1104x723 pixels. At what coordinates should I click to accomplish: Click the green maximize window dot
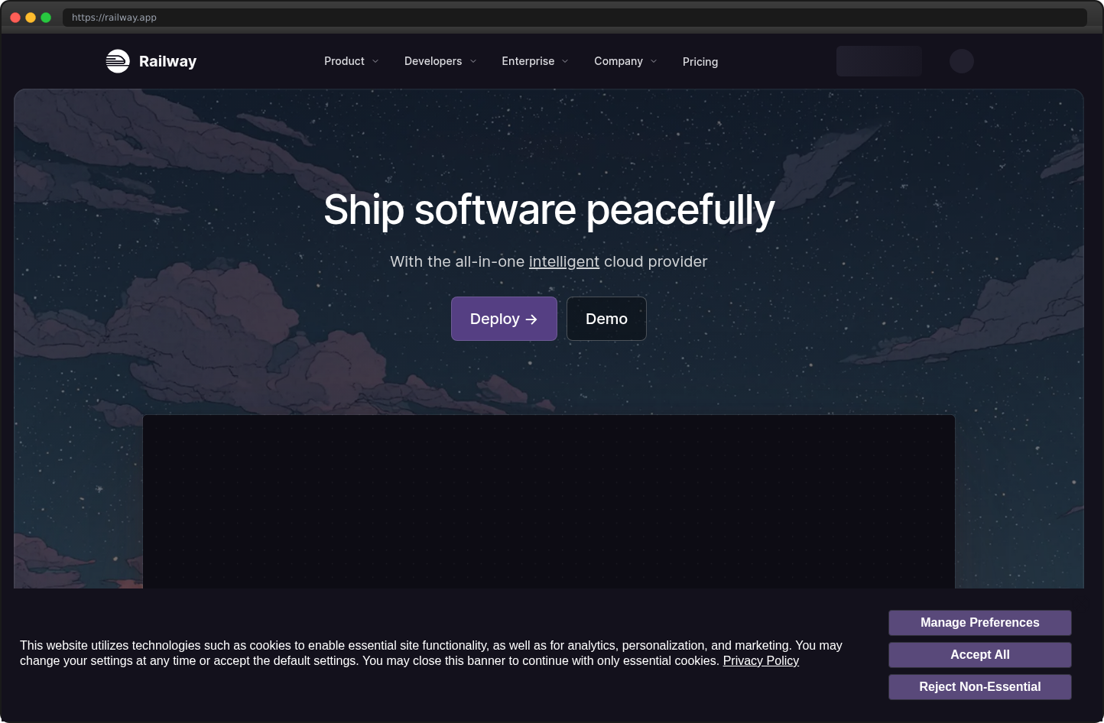[46, 18]
